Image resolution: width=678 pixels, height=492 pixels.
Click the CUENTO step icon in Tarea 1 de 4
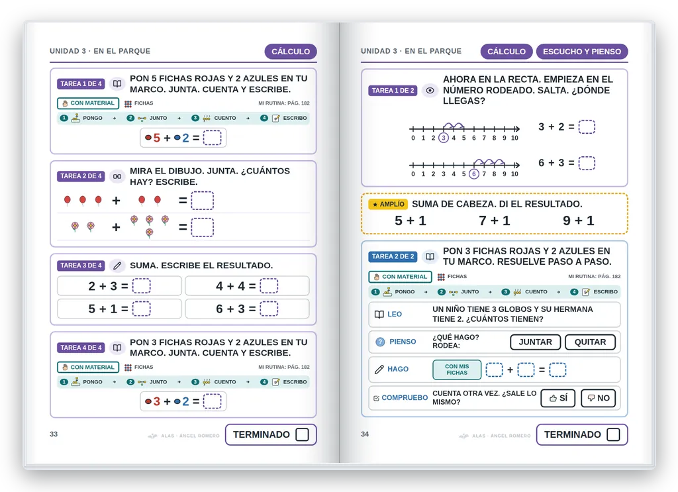(x=207, y=118)
